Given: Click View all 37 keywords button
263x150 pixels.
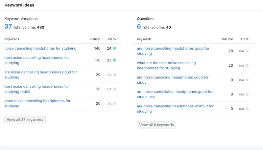Looking at the screenshot, I should (25, 120).
